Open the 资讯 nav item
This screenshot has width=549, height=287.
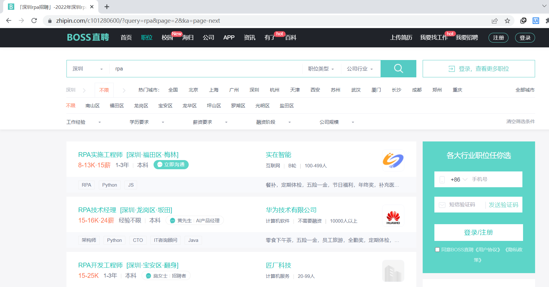(x=249, y=38)
